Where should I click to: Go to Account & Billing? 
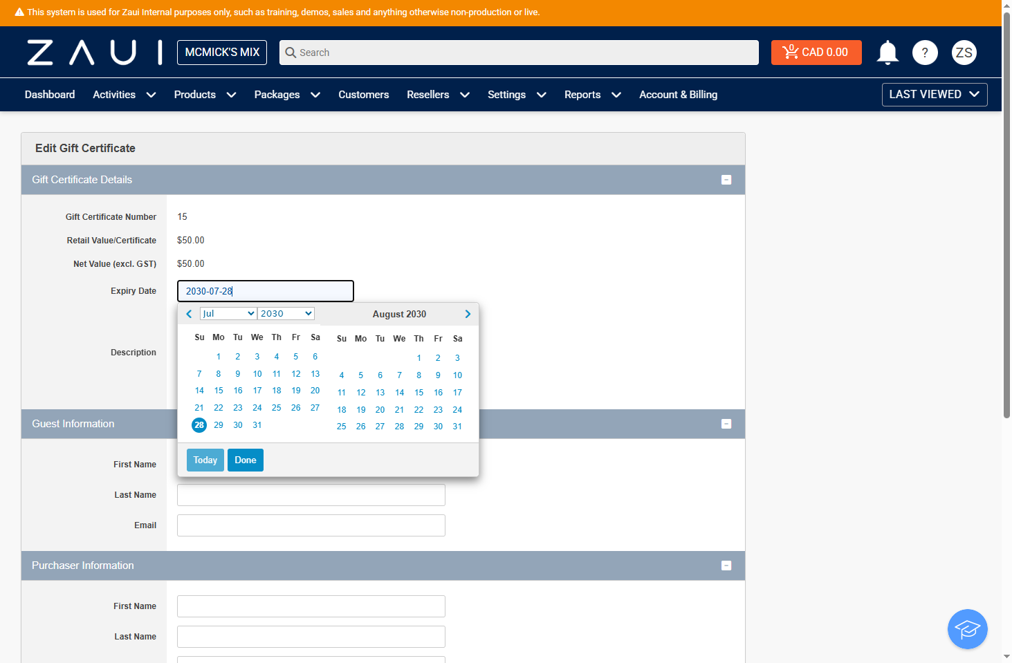(678, 95)
